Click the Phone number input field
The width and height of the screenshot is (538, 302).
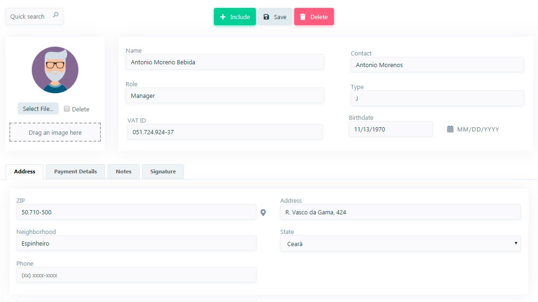coord(136,275)
